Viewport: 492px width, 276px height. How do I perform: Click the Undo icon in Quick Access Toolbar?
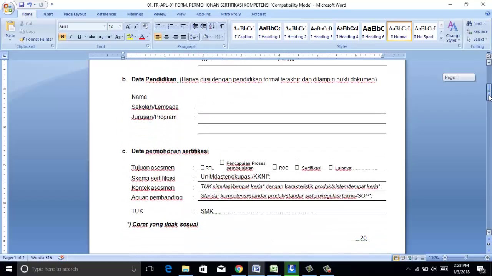[x=29, y=5]
